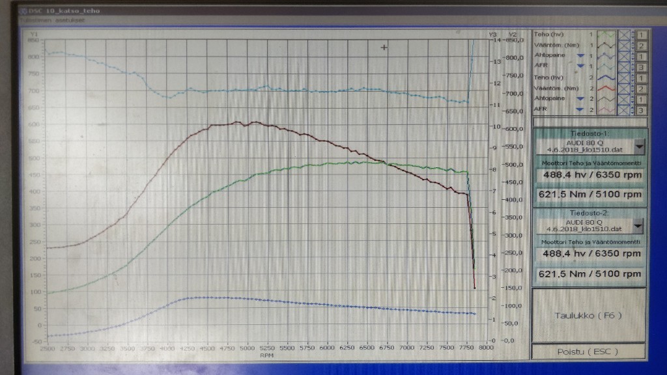The height and width of the screenshot is (375, 667).
Task: Click the Ahtopaine 1 line sample icon
Action: coord(607,56)
